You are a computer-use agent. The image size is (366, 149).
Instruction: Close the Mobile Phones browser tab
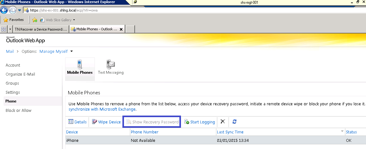click(x=121, y=29)
